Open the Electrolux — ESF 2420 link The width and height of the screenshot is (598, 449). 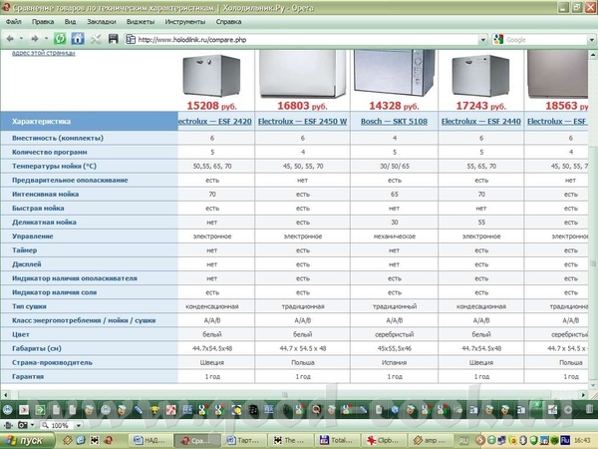[215, 122]
